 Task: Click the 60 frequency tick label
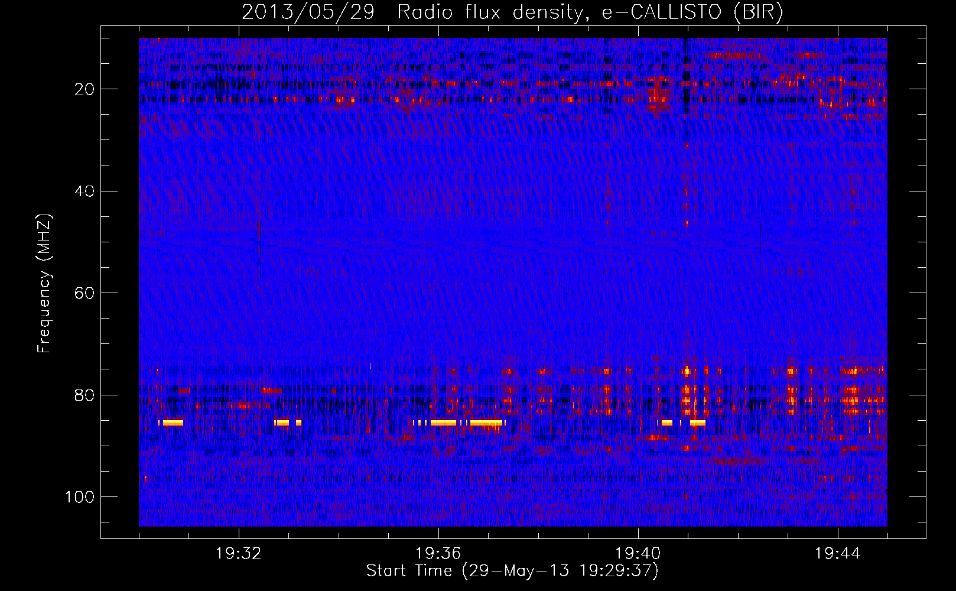[x=85, y=293]
